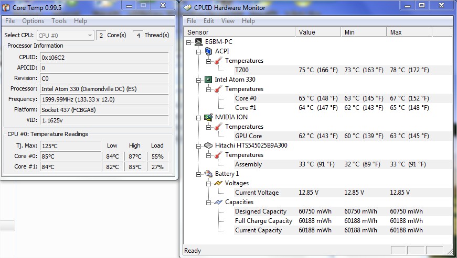Collapse the Capacities branch under Battery 1
This screenshot has height=258, width=457.
coord(209,203)
